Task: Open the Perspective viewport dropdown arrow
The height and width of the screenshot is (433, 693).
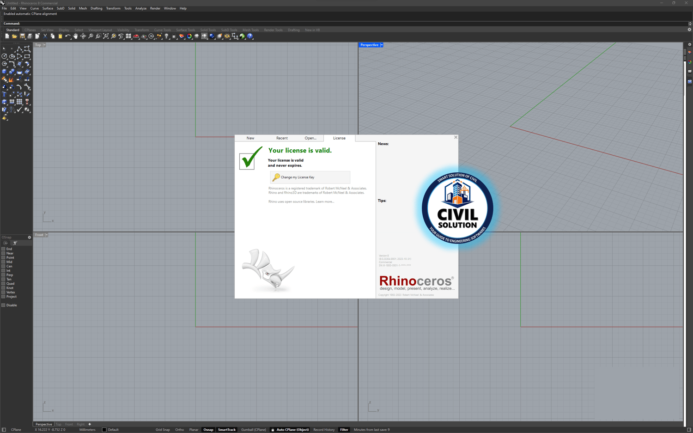Action: [382, 45]
